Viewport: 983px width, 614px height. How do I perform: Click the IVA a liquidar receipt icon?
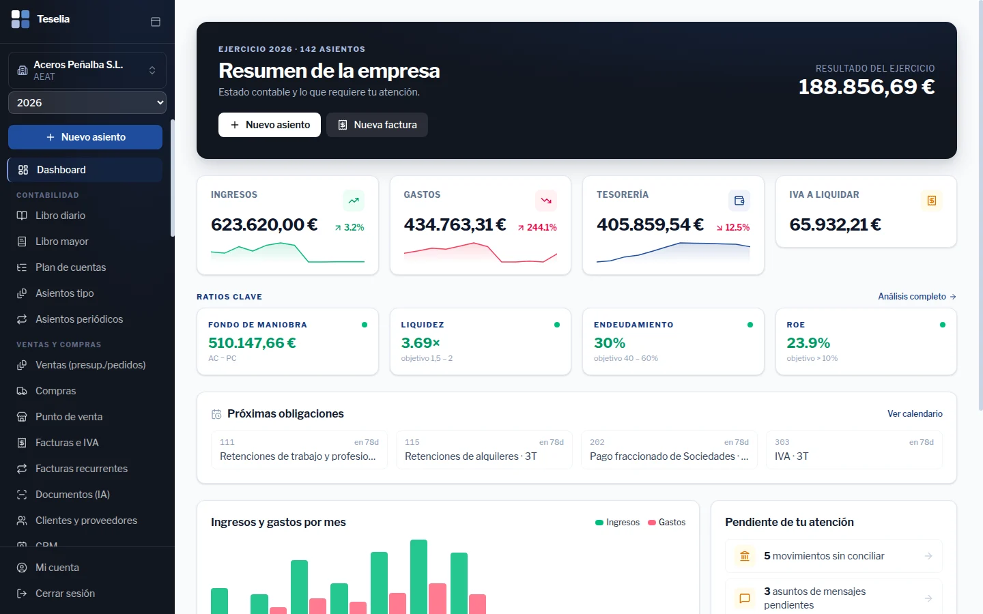tap(932, 201)
